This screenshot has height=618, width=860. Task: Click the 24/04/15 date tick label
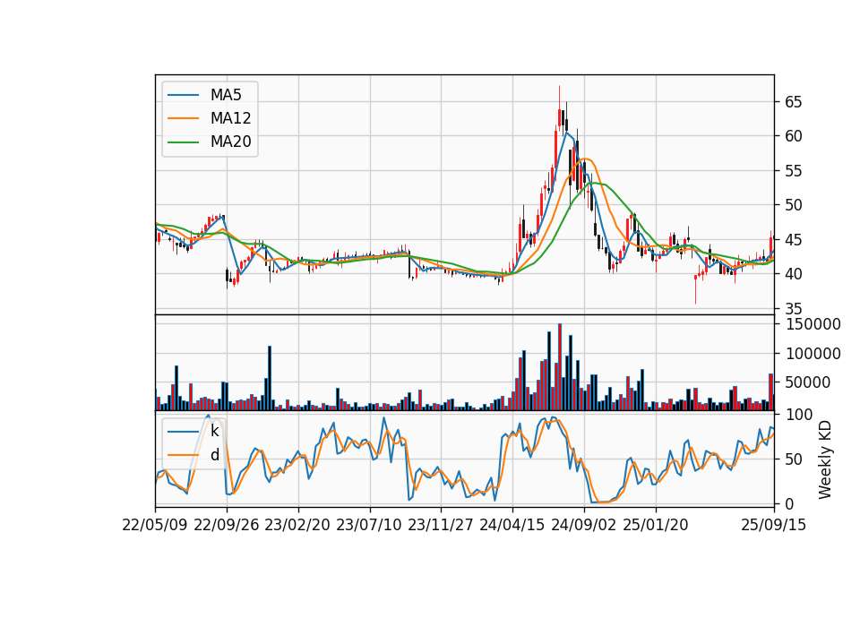[x=512, y=526]
